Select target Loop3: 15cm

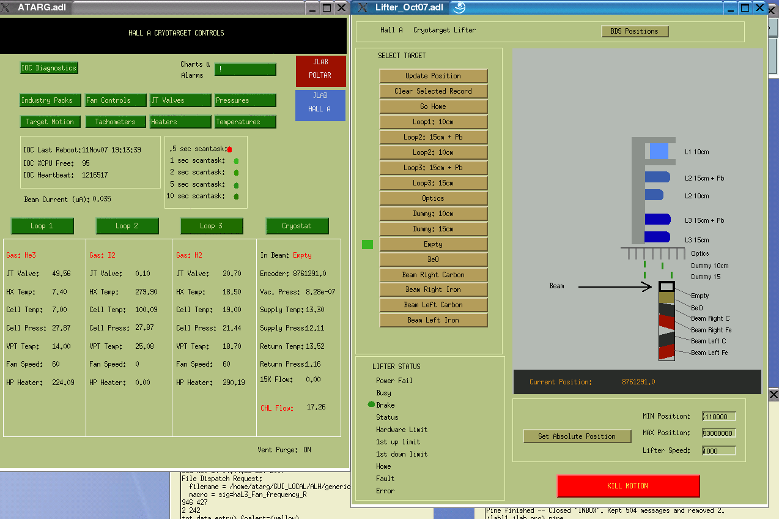pos(434,183)
